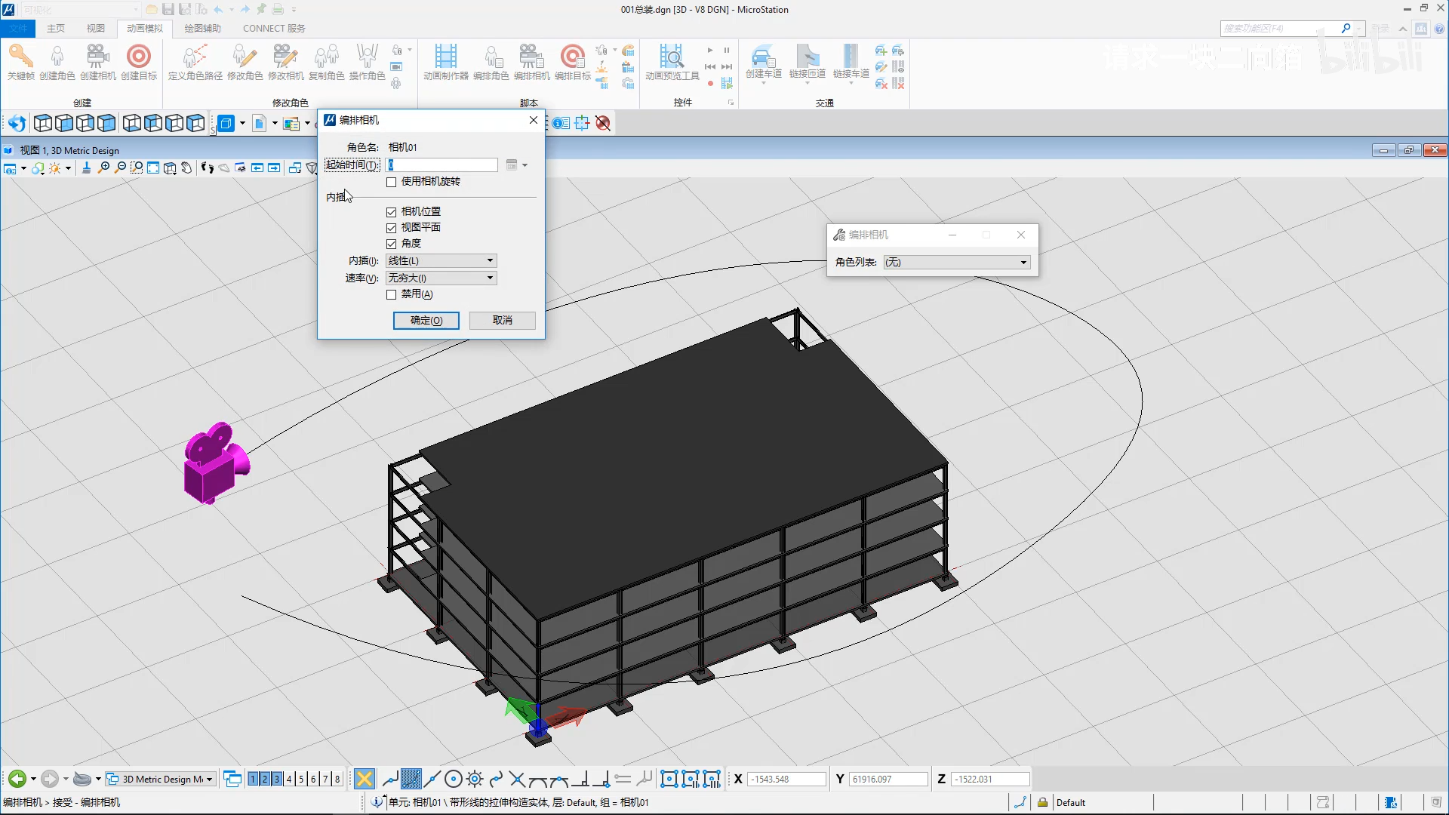
Task: Open the 内插 interpolation dropdown
Action: pos(441,260)
